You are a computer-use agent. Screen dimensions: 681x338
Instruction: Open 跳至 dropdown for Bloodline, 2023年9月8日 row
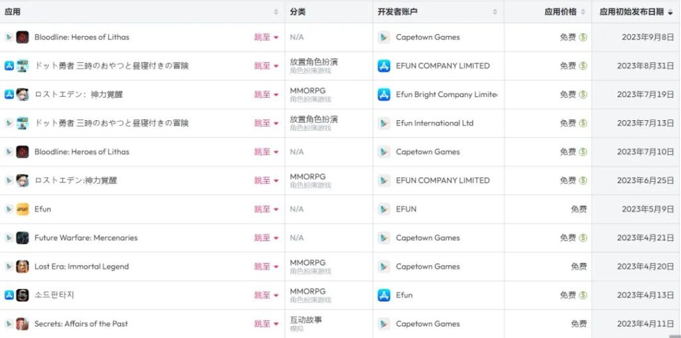[x=266, y=37]
